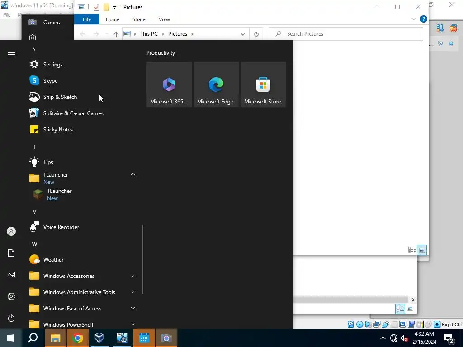Select large icons view in back window
Image resolution: width=463 pixels, height=347 pixels.
pyautogui.click(x=410, y=309)
